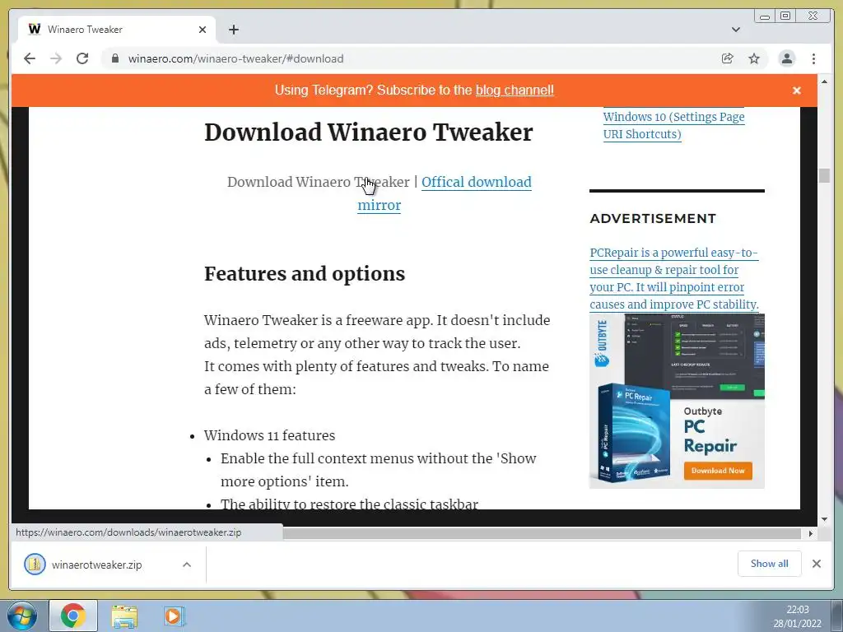The width and height of the screenshot is (843, 632).
Task: Click the page scrollbar down arrow
Action: 824,520
